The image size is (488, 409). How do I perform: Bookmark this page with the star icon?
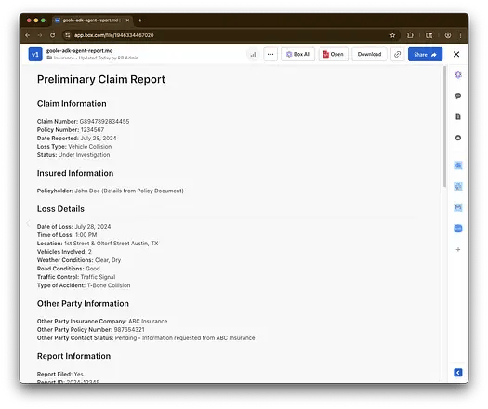[392, 35]
